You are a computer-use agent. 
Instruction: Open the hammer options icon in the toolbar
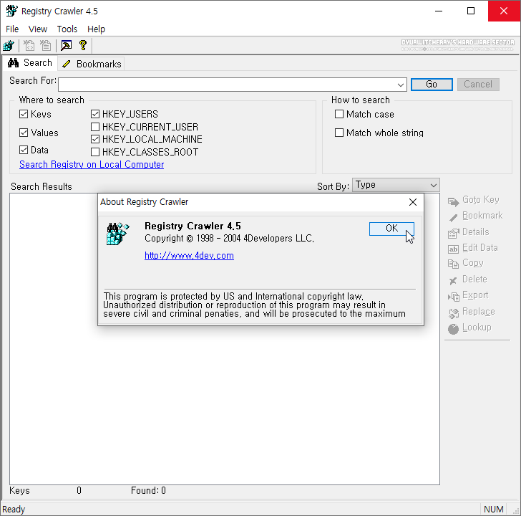pyautogui.click(x=66, y=46)
